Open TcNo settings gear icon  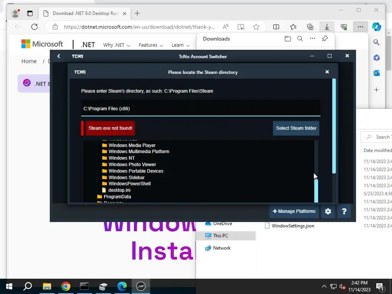point(328,211)
